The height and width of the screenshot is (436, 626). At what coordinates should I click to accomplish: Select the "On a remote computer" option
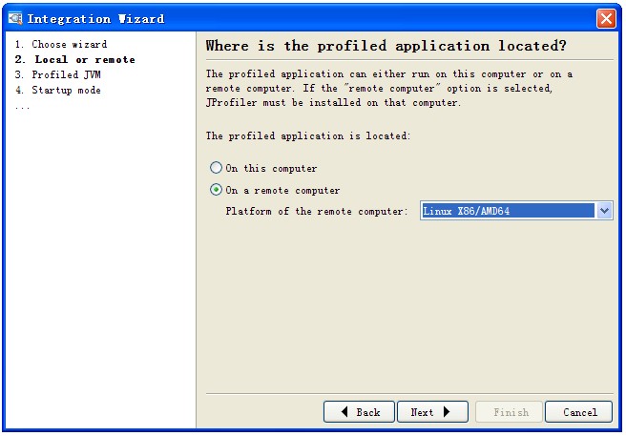217,190
